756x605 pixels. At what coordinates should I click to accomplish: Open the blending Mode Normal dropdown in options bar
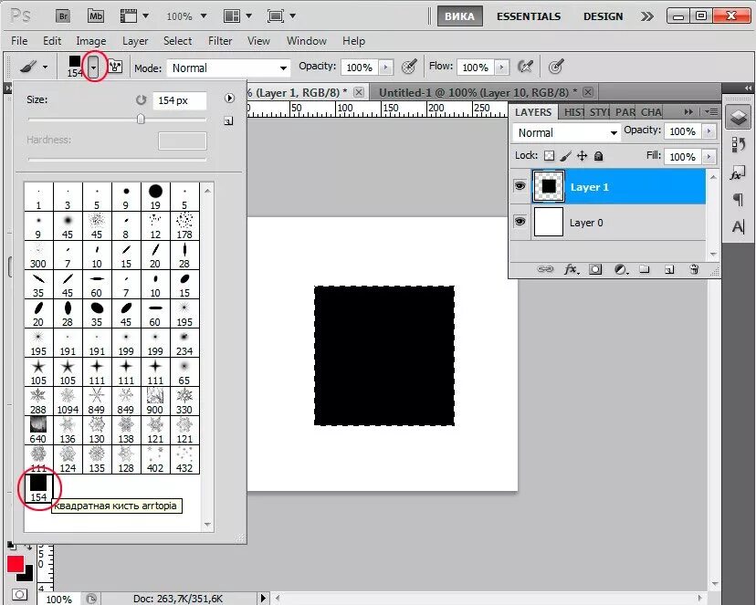[228, 68]
